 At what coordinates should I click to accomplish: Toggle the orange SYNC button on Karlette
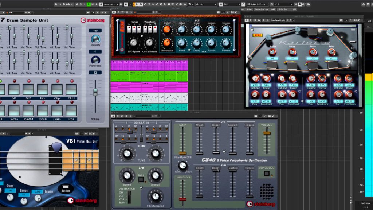tap(257, 35)
